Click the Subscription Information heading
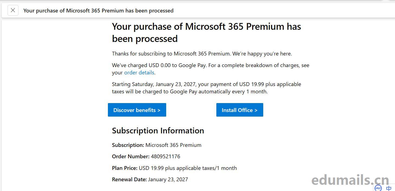395x191 pixels. point(158,131)
